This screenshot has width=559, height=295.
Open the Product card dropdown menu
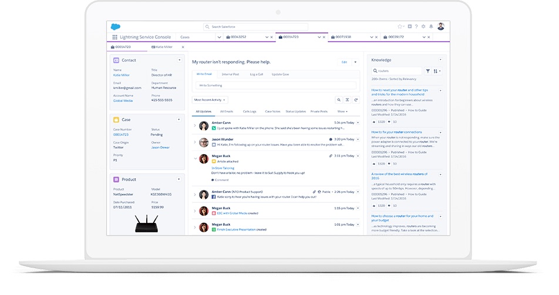click(x=179, y=179)
